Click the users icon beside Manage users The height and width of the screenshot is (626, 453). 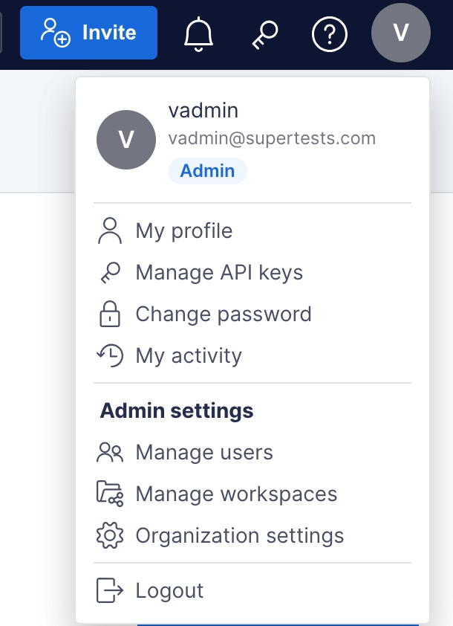pos(110,453)
